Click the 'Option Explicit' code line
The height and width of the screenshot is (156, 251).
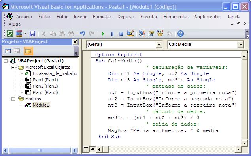pyautogui.click(x=119, y=55)
